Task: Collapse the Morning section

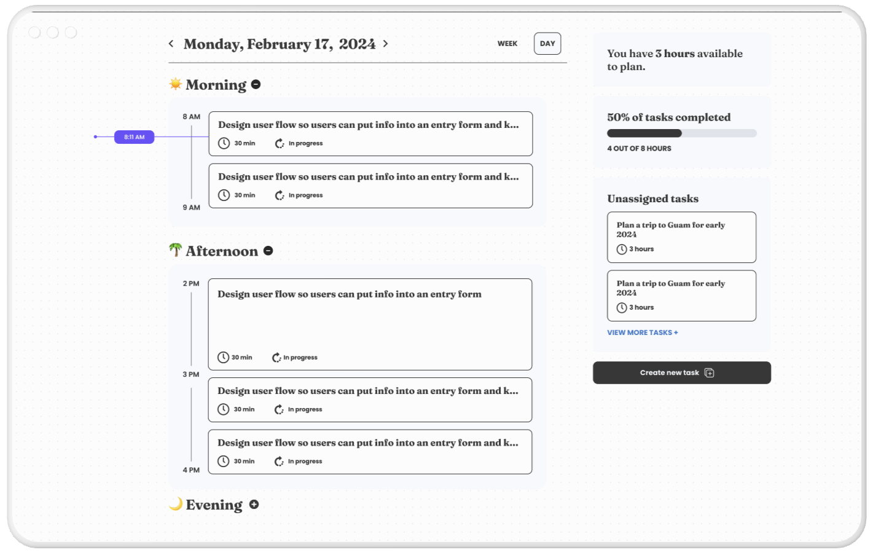Action: (x=256, y=84)
